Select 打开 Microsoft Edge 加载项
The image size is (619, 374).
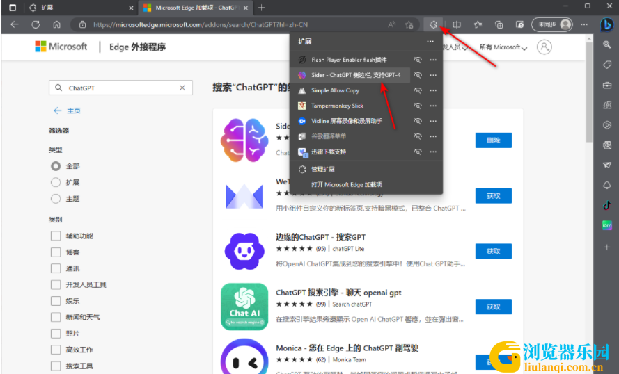(x=366, y=184)
